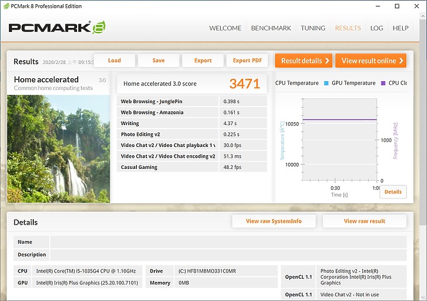Click the vertical scrollbar down arrow
The width and height of the screenshot is (427, 301).
(423, 297)
